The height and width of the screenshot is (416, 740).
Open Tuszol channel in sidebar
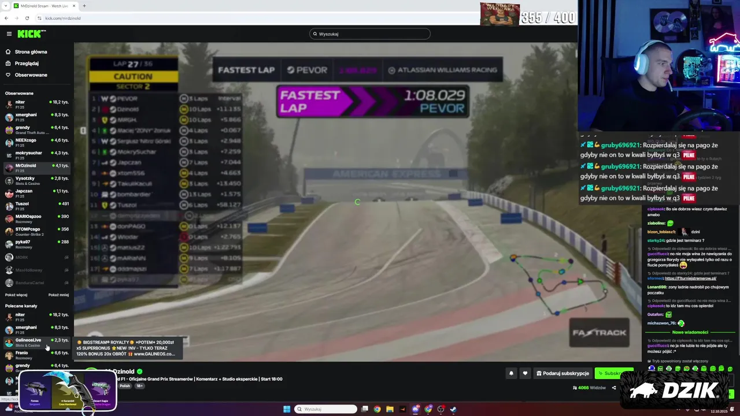coord(37,206)
